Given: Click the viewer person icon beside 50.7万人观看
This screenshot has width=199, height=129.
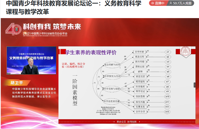Looking at the screenshot, I should tap(171, 3).
